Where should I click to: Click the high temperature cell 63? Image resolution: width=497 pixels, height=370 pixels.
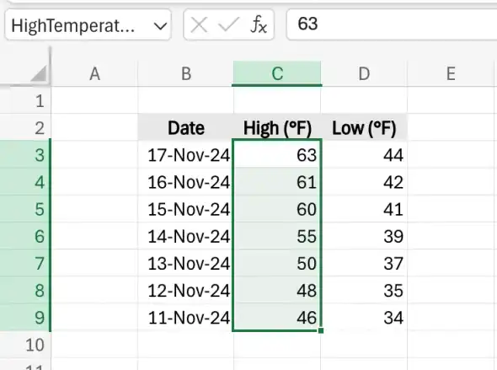point(277,155)
